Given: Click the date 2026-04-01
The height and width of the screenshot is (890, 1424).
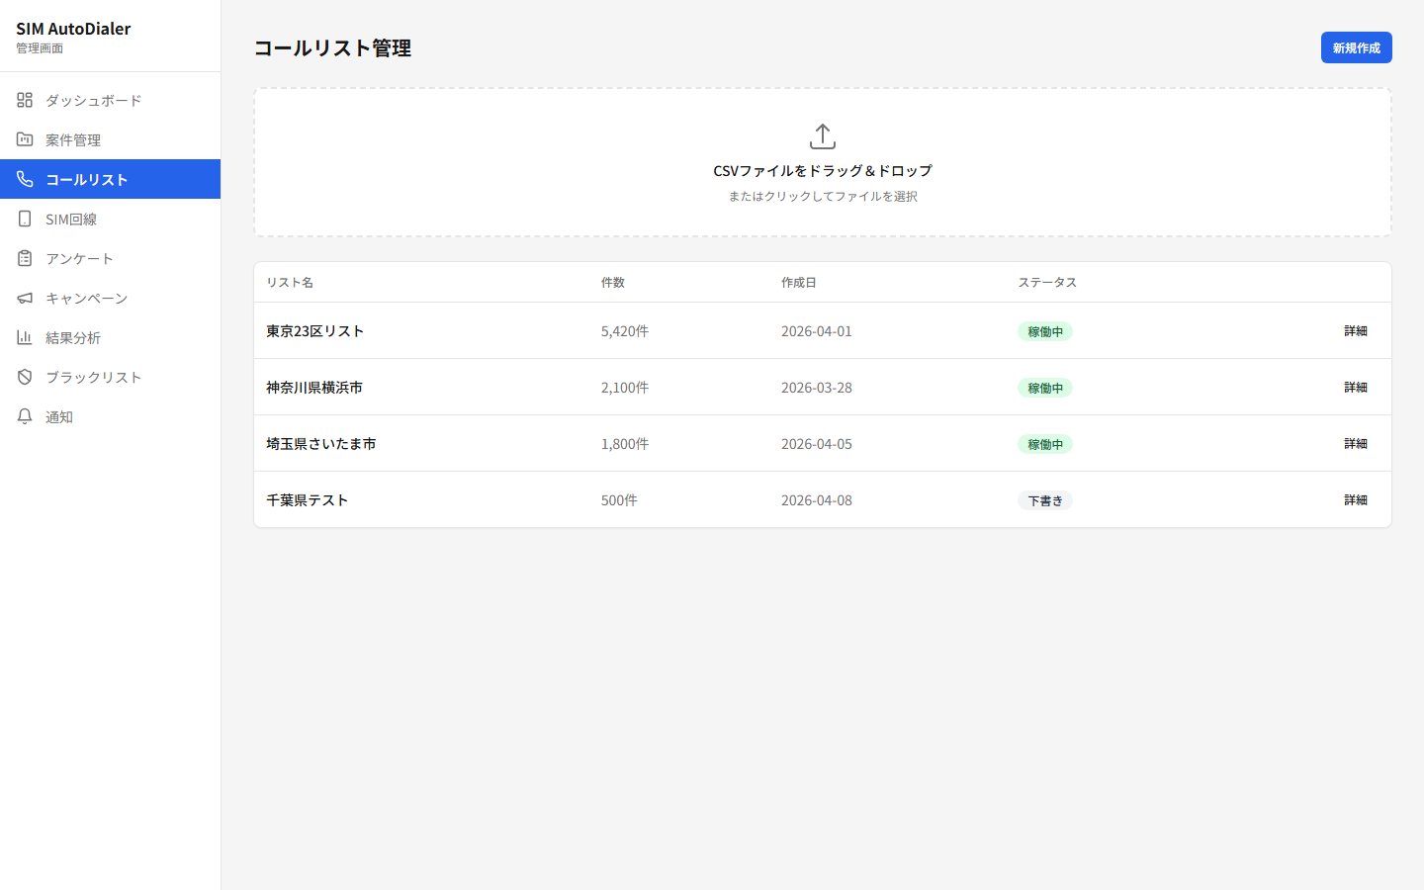Looking at the screenshot, I should tap(817, 331).
